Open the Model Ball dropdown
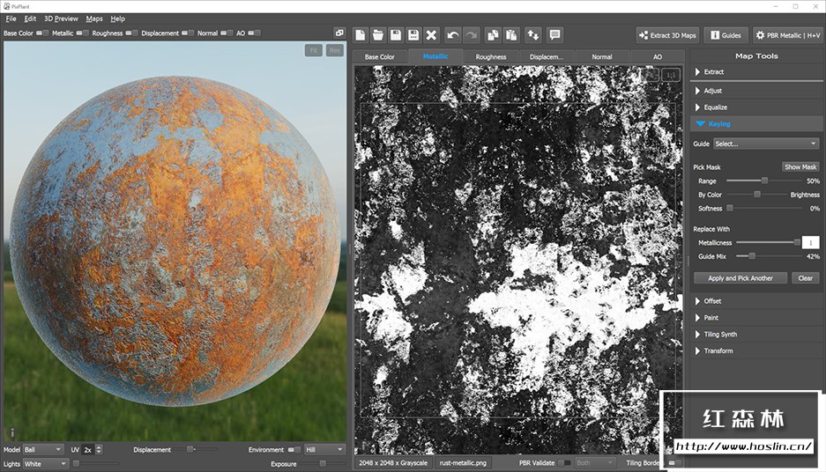Viewport: 826px width, 472px height. (43, 449)
